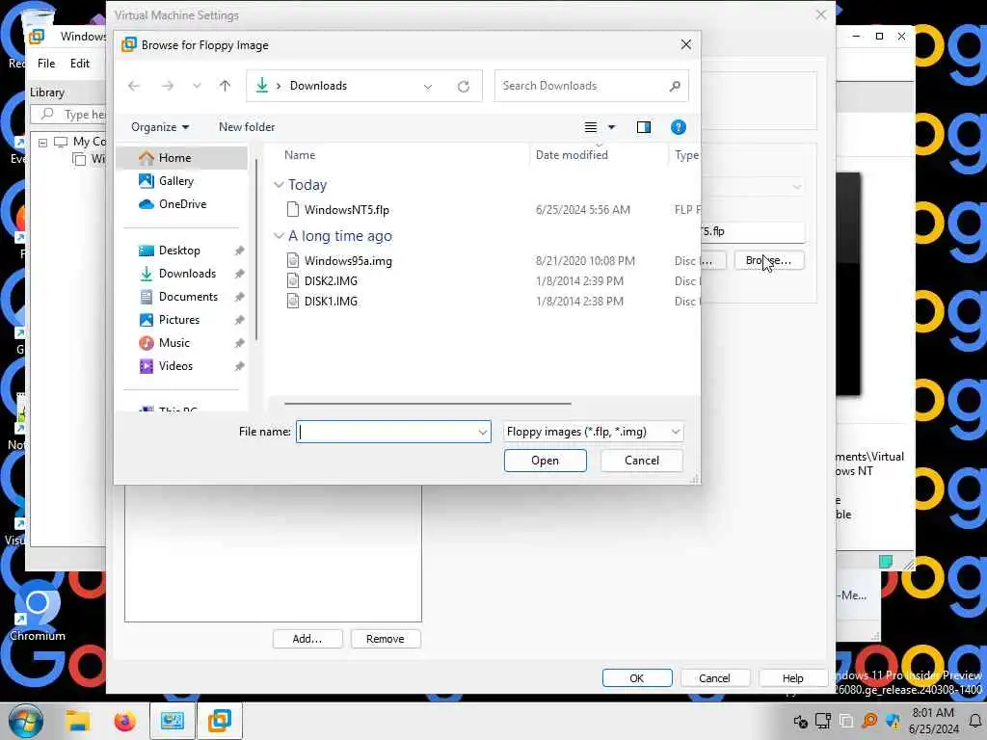Viewport: 987px width, 740px height.
Task: Collapse My Computer tree in Library
Action: click(42, 143)
